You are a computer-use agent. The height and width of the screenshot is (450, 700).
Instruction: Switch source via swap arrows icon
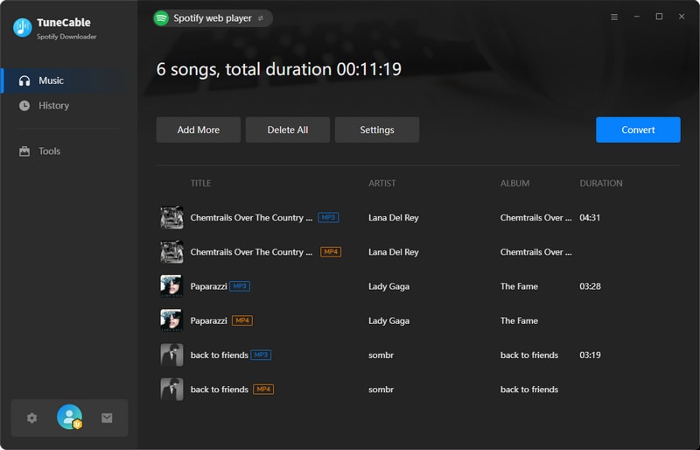[261, 18]
